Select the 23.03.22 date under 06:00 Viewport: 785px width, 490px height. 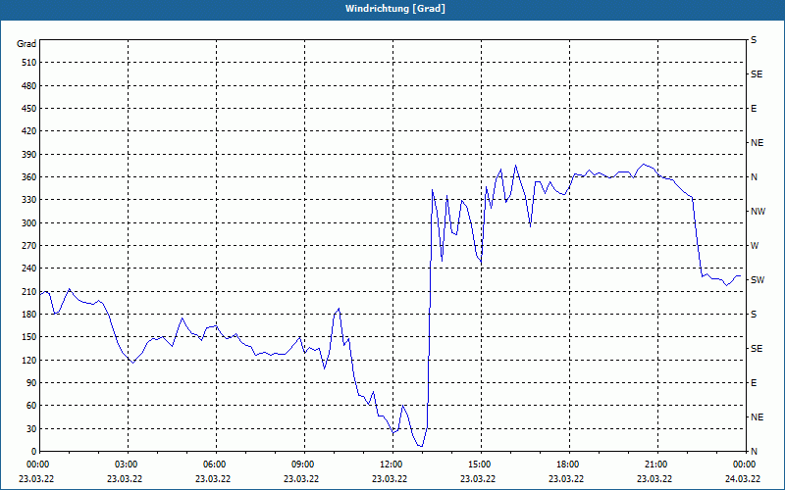pyautogui.click(x=213, y=479)
